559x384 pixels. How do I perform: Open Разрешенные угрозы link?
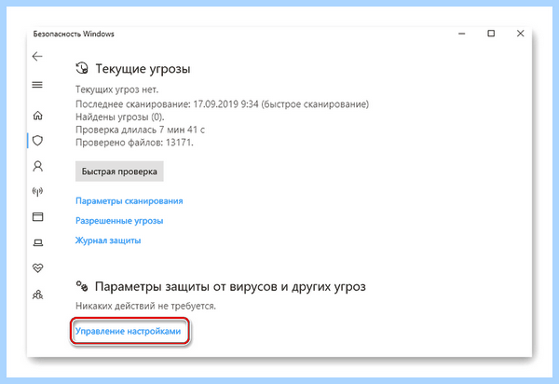click(119, 221)
